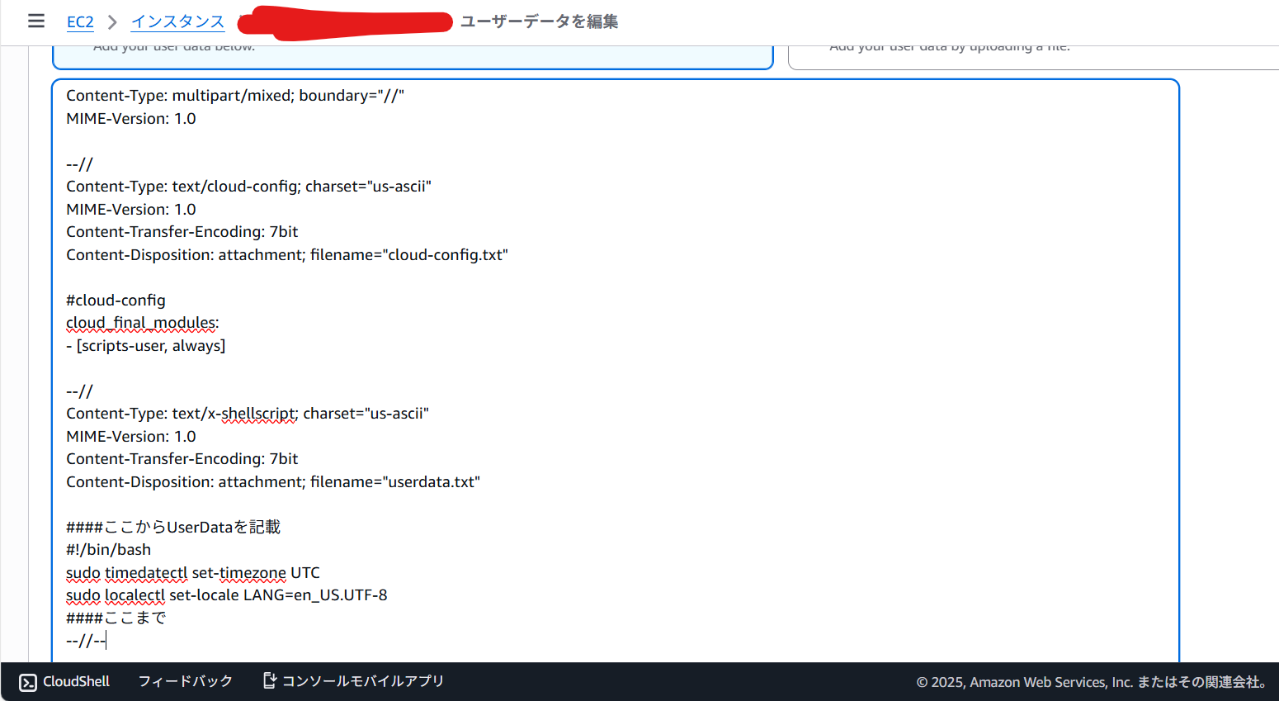Click the line '#cloud-config'
Screen dimensions: 1279x701
tap(116, 301)
